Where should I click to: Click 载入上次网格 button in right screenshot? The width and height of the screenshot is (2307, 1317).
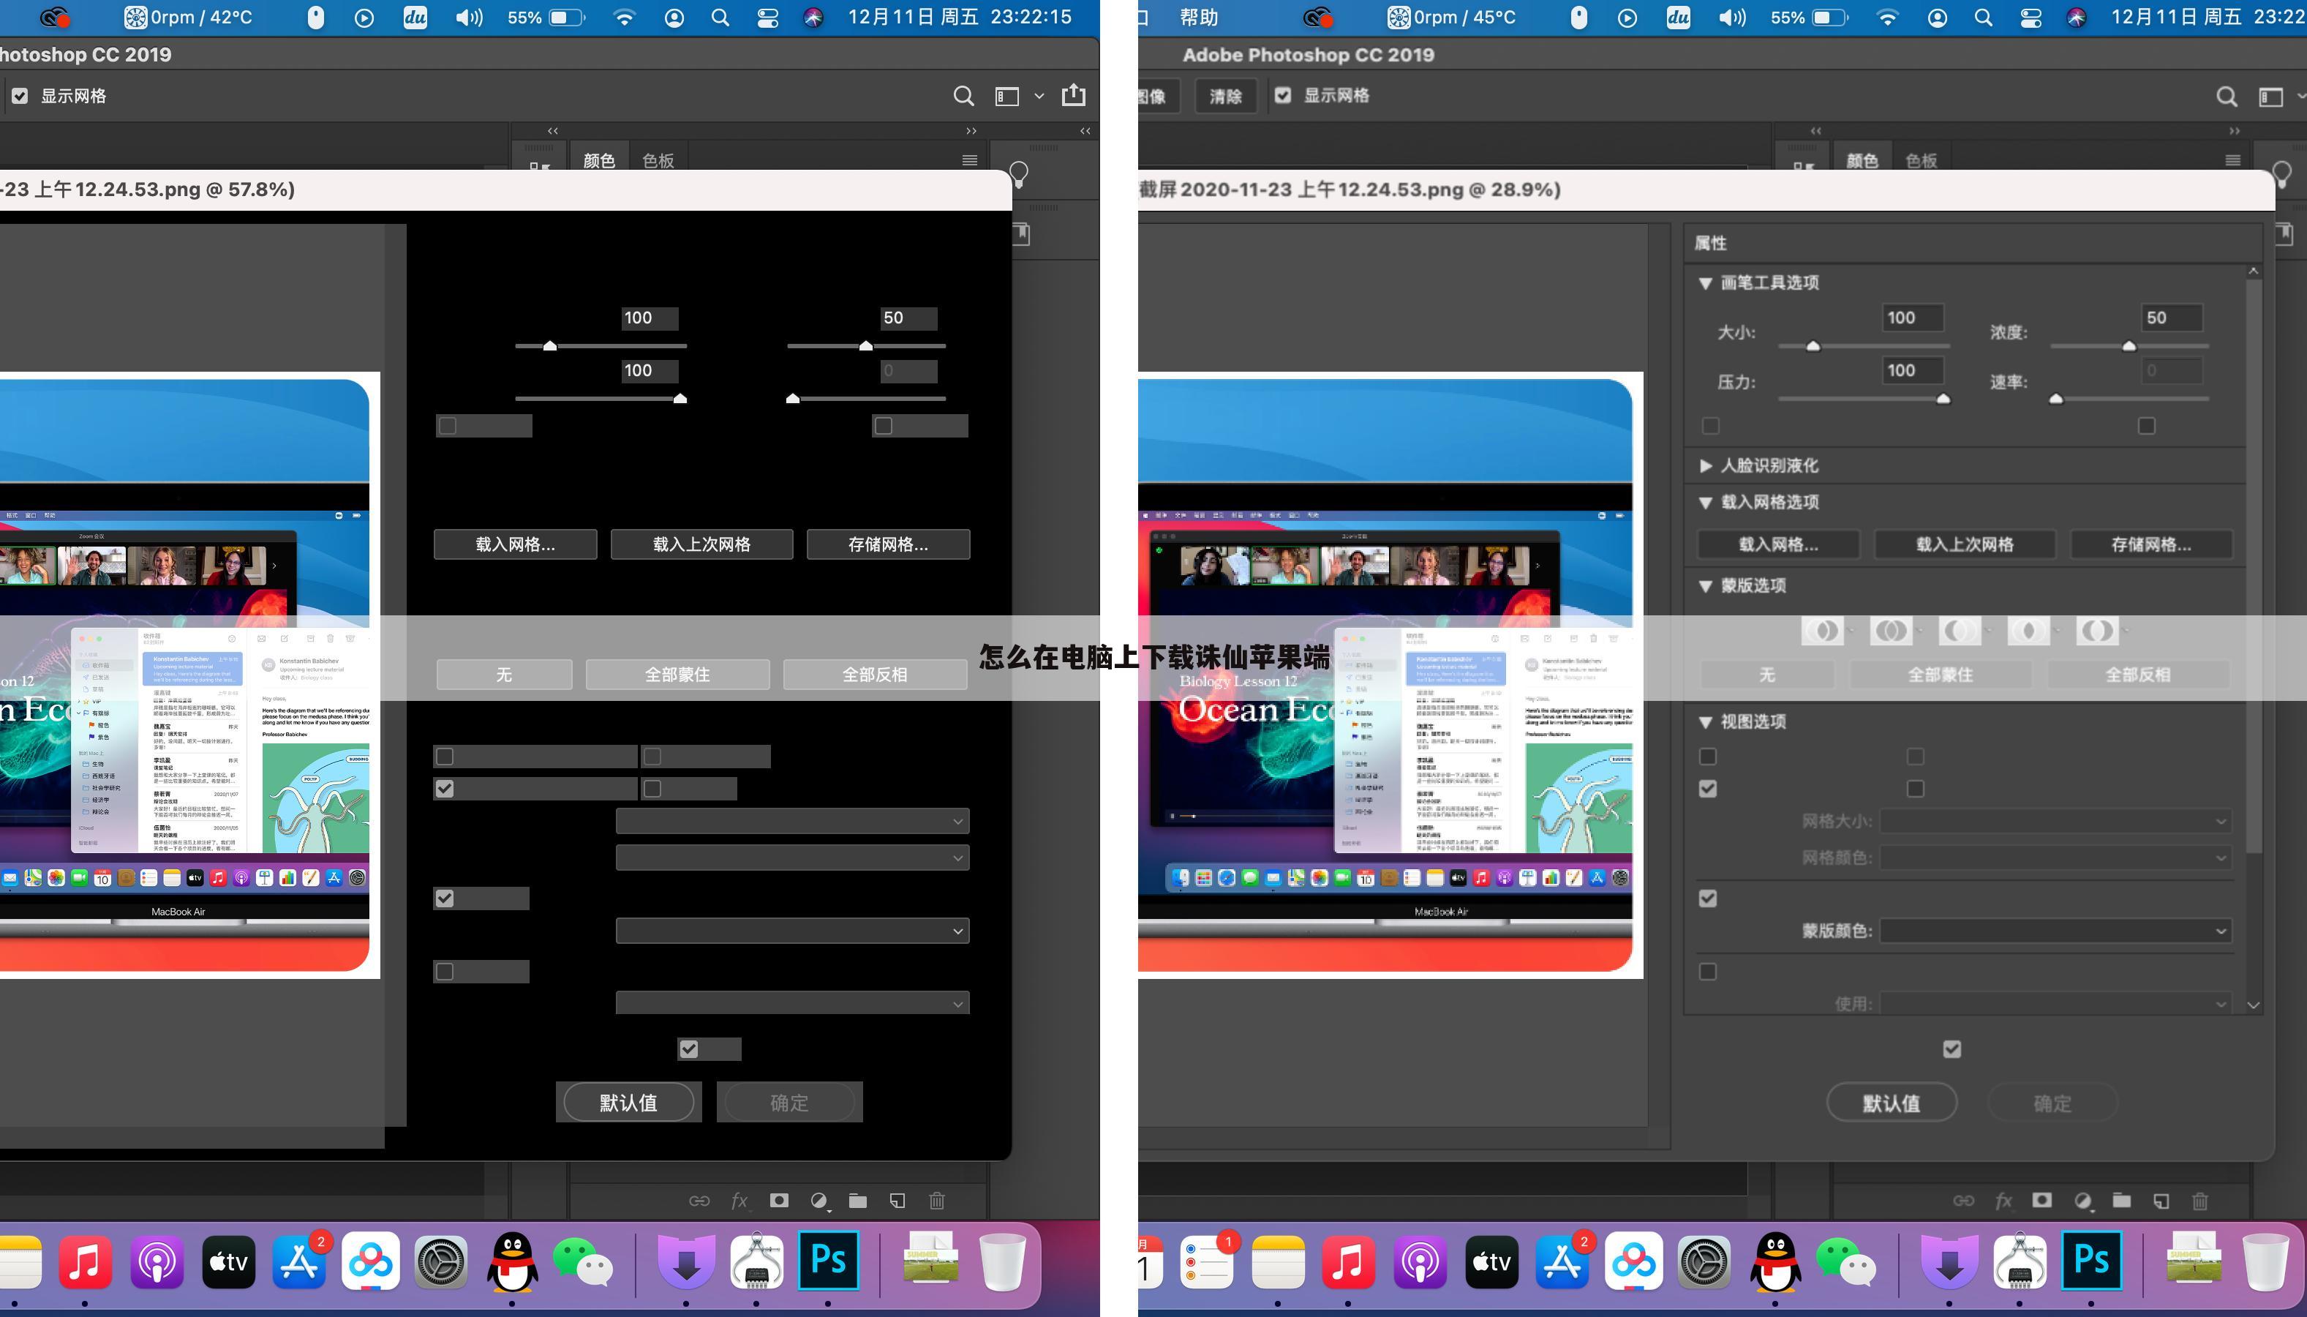[x=1965, y=544]
